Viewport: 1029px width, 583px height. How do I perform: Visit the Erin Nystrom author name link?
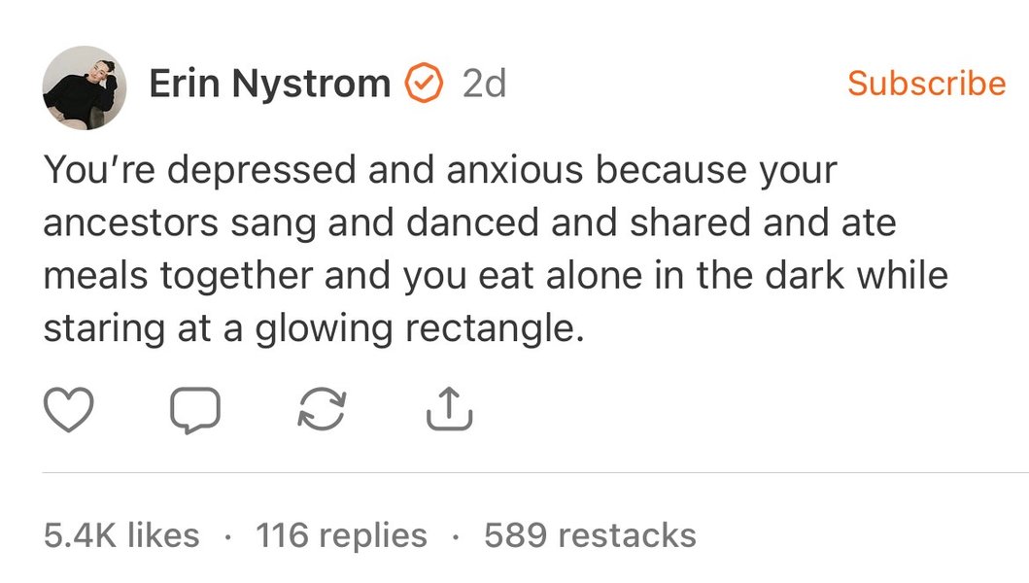[x=269, y=85]
